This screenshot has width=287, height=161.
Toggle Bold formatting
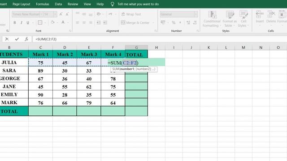[x=15, y=23]
